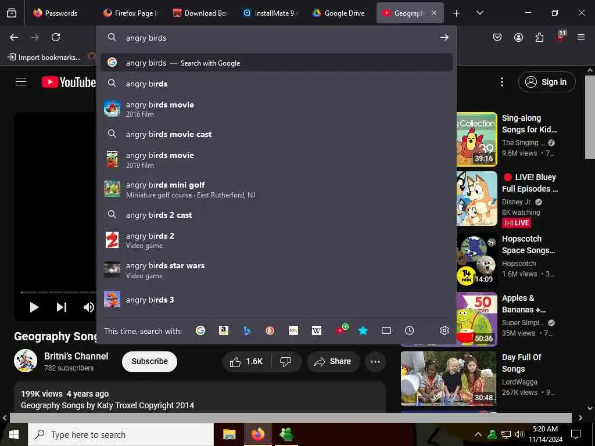This screenshot has width=595, height=446.
Task: Click the Go arrow in address bar
Action: pyautogui.click(x=445, y=38)
